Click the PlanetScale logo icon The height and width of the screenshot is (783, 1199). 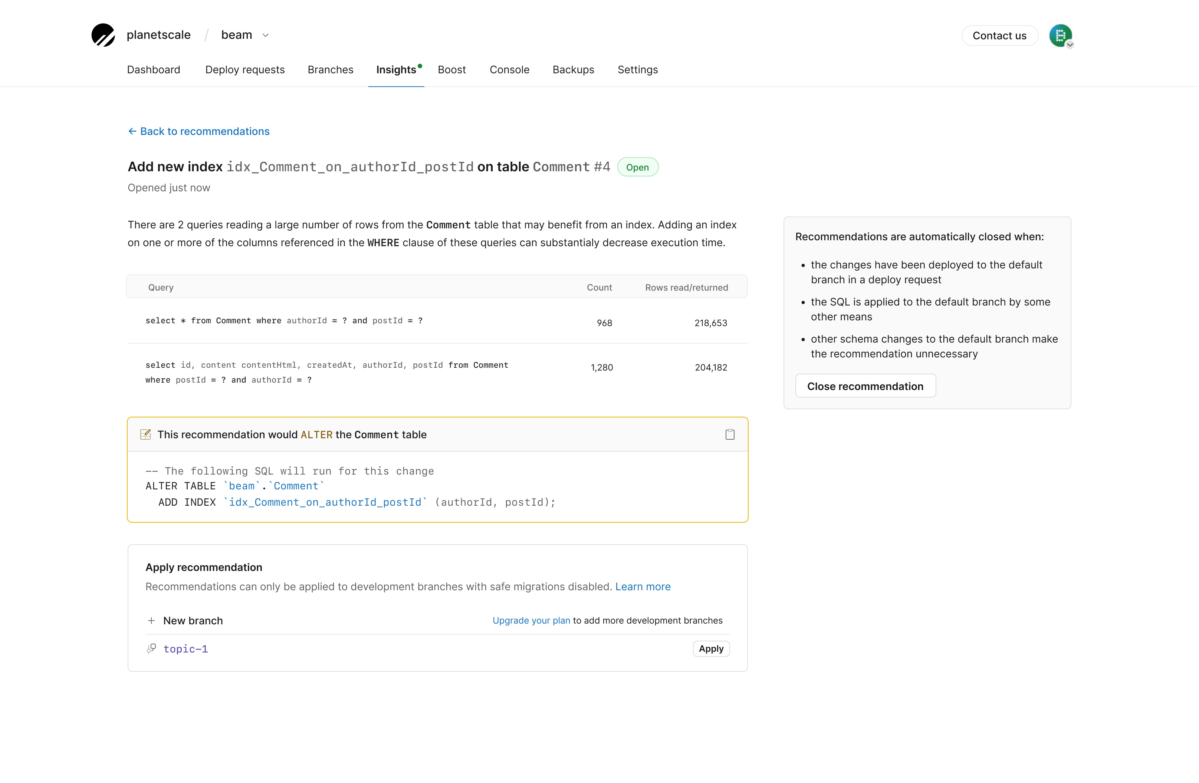(x=103, y=35)
